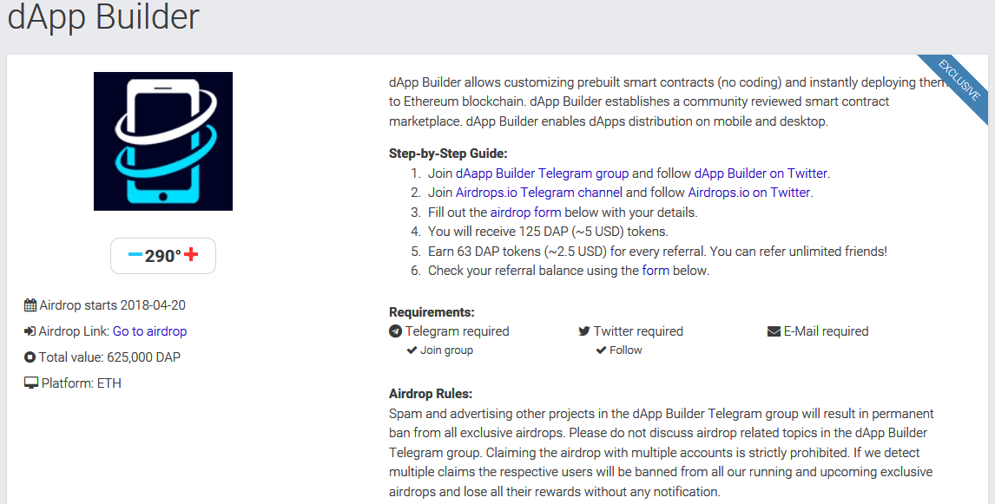Click the 290° temperature score
The width and height of the screenshot is (995, 504).
(x=163, y=256)
